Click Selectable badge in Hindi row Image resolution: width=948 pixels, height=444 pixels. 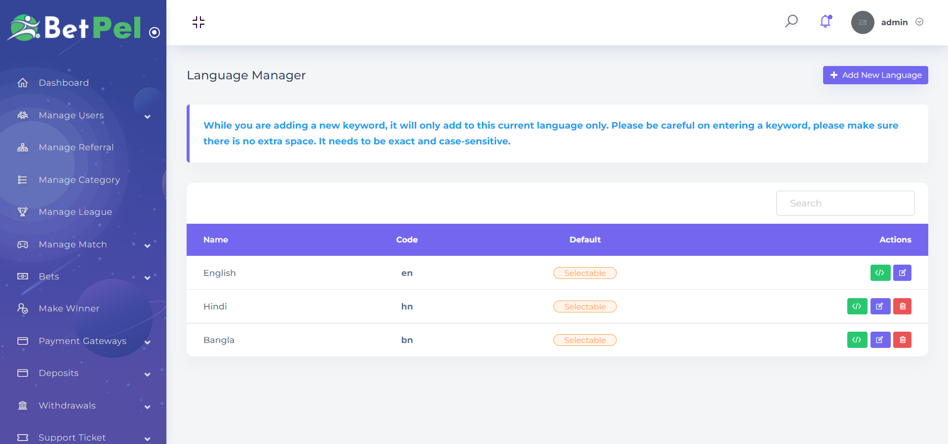pyautogui.click(x=585, y=307)
